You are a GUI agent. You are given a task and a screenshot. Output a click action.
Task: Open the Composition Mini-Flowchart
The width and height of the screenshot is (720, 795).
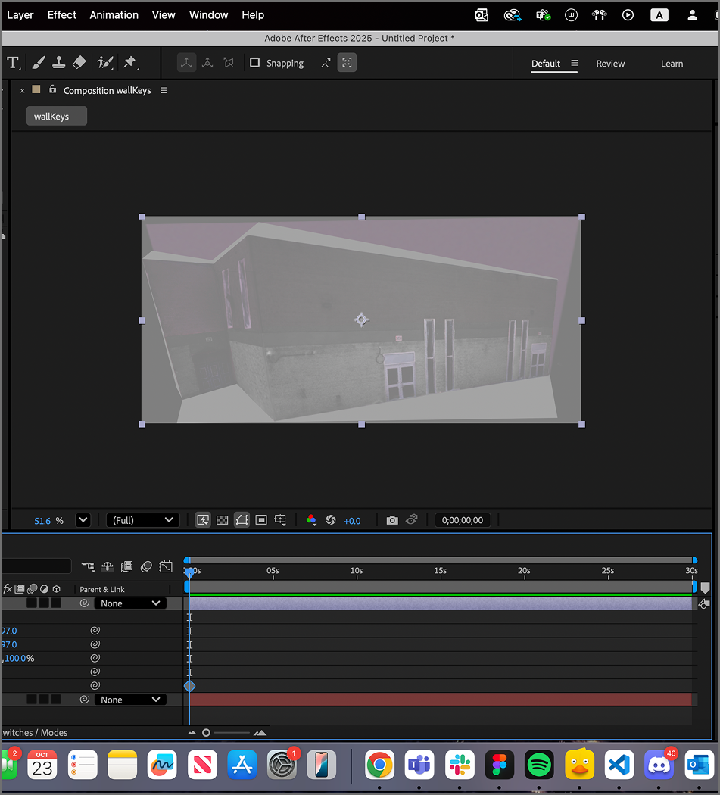[x=88, y=566]
